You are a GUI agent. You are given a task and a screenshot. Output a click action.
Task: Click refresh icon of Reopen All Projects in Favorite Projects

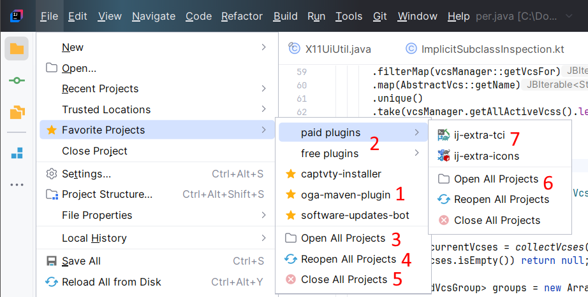(x=291, y=259)
